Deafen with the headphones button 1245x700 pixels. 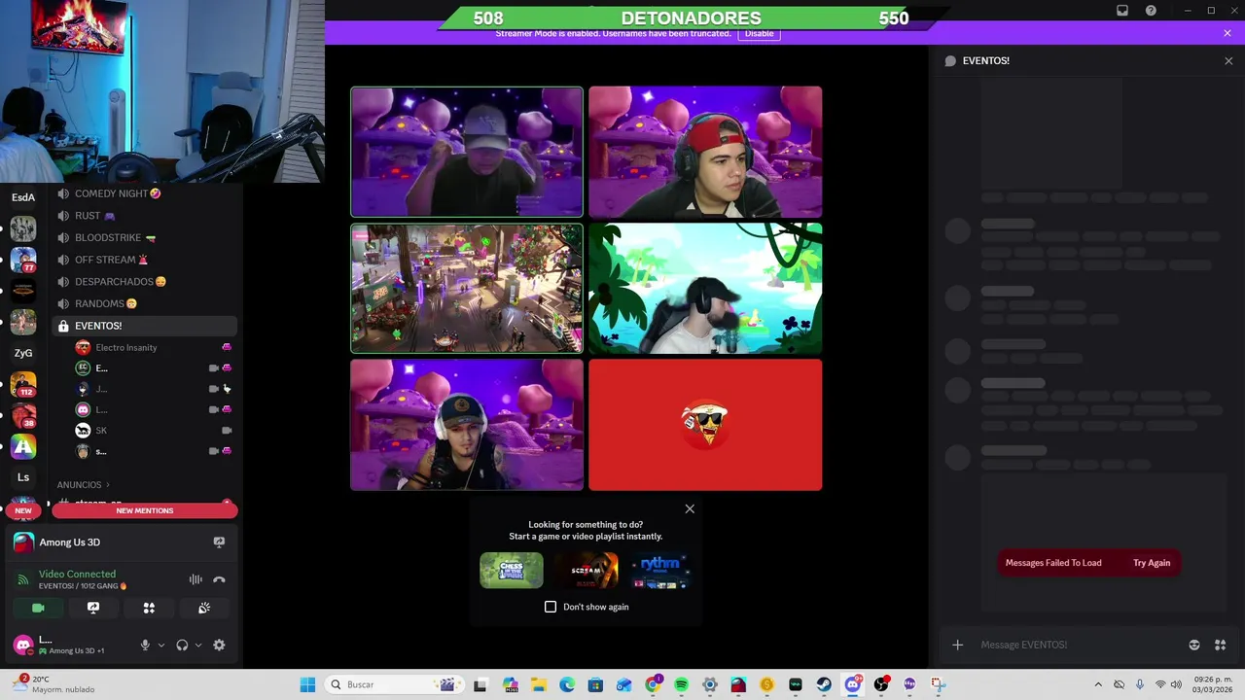pyautogui.click(x=182, y=645)
